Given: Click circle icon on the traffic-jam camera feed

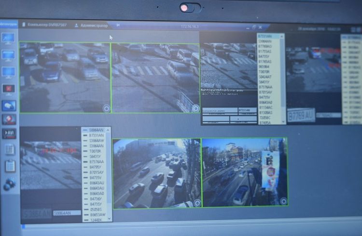Looking at the screenshot, I should 197,203.
